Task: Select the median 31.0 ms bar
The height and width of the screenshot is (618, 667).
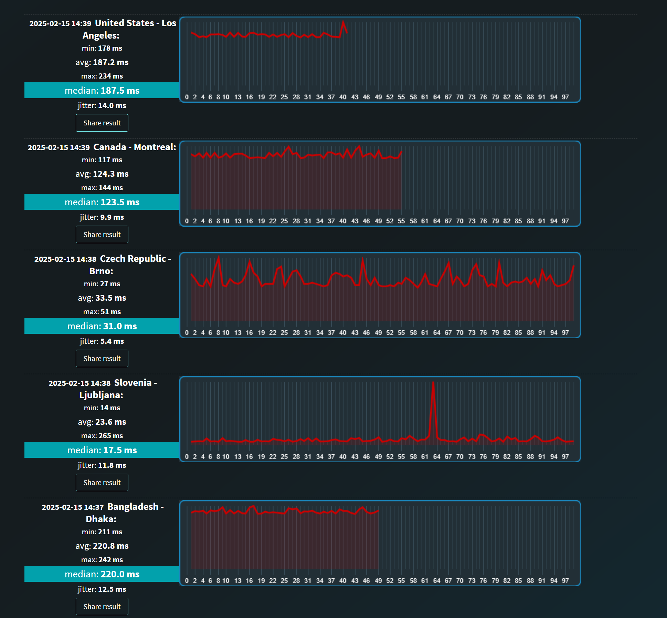Action: [x=102, y=326]
